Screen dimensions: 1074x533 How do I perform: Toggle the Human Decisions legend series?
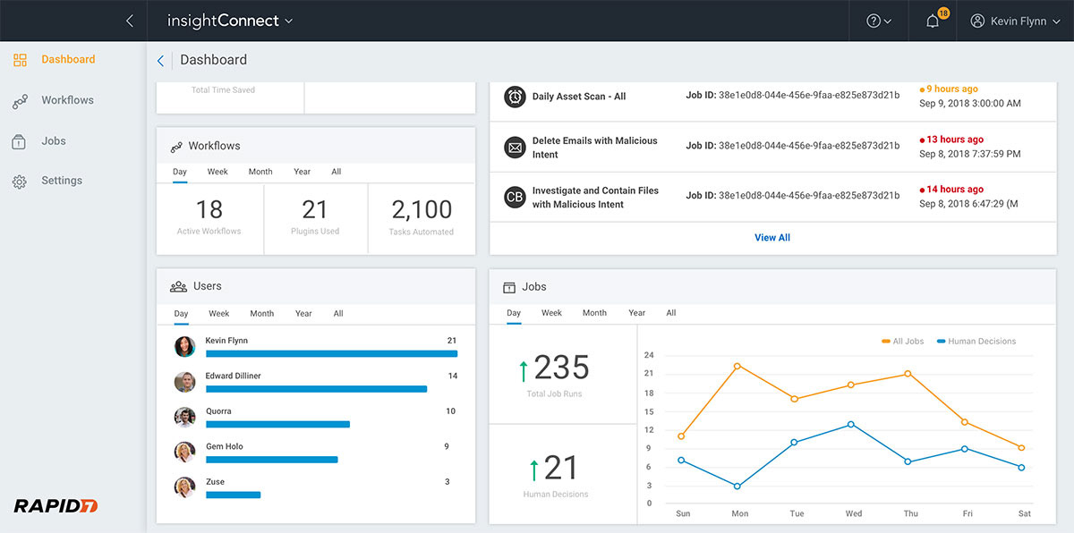click(976, 341)
